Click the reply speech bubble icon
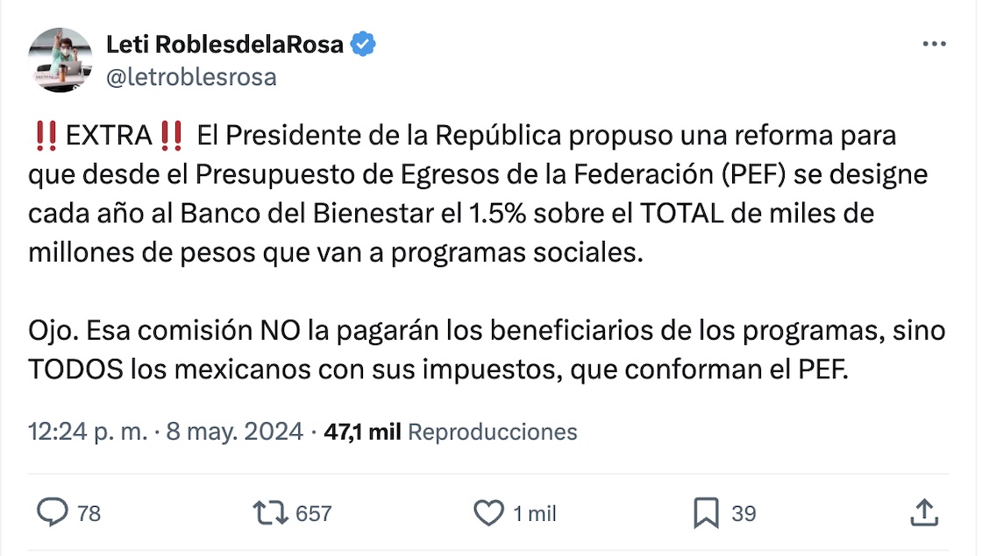982x556 pixels. [x=53, y=512]
